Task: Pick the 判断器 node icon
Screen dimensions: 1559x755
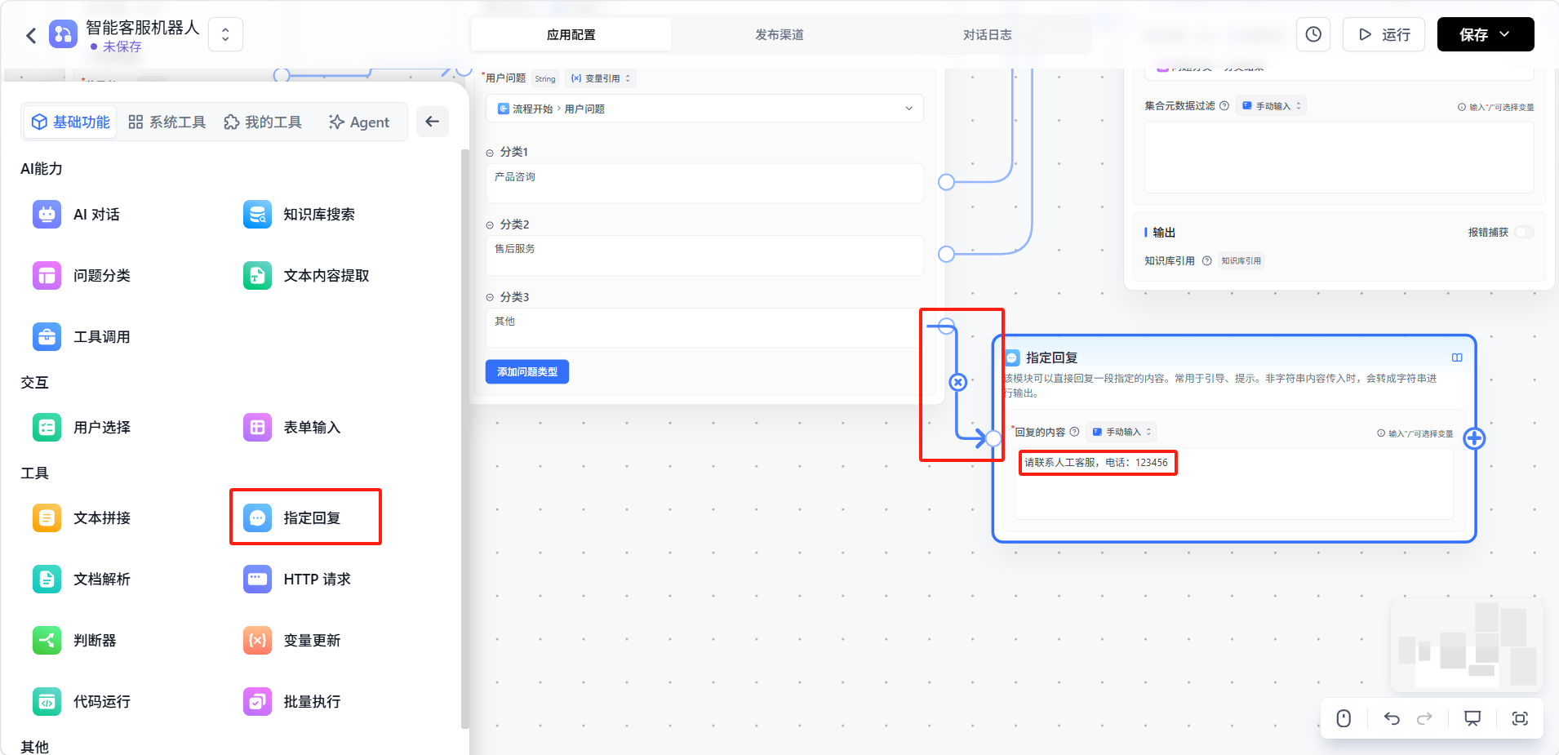Action: click(47, 641)
